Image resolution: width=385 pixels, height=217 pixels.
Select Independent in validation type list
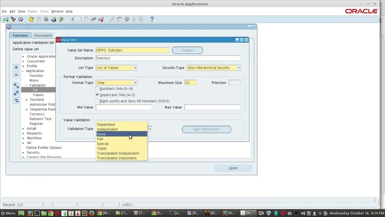tap(122, 129)
